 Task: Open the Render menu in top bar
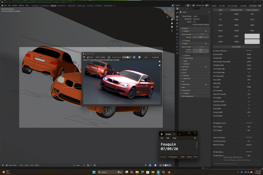click(x=14, y=5)
